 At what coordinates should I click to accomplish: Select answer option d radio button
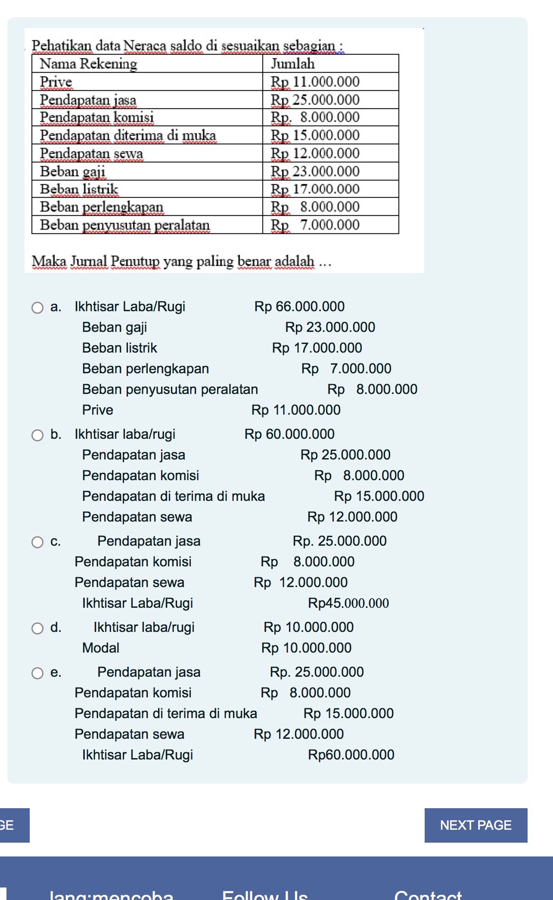(38, 628)
